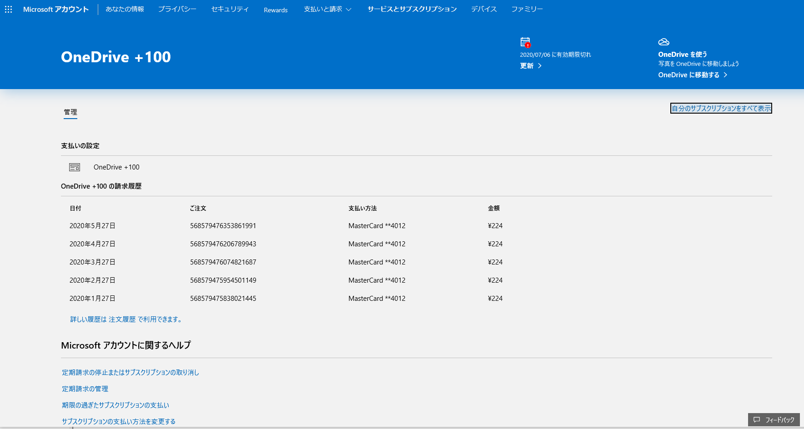Click the date 2020年5月27日

(x=92, y=226)
